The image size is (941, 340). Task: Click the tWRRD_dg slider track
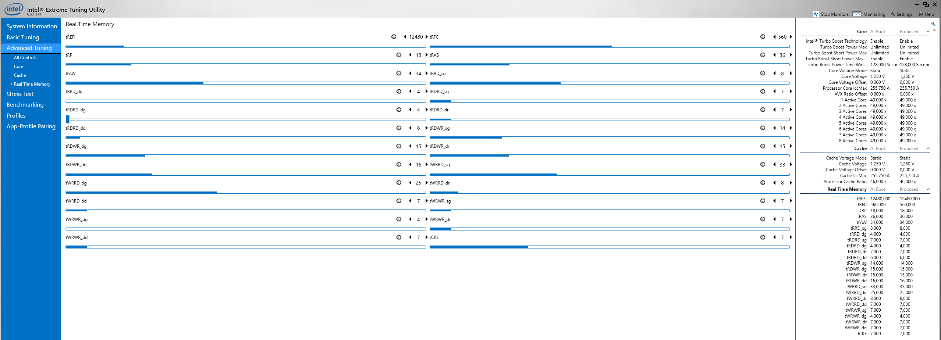pos(246,192)
